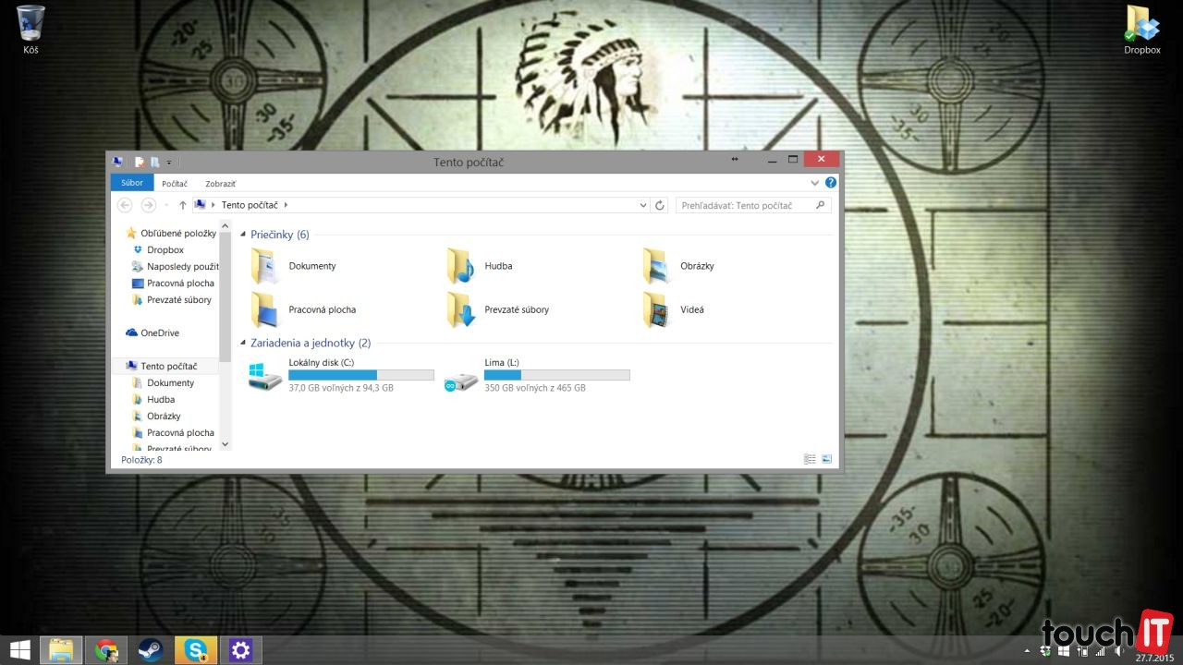
Task: Click the Windows flag icon in system tray
Action: (1065, 651)
